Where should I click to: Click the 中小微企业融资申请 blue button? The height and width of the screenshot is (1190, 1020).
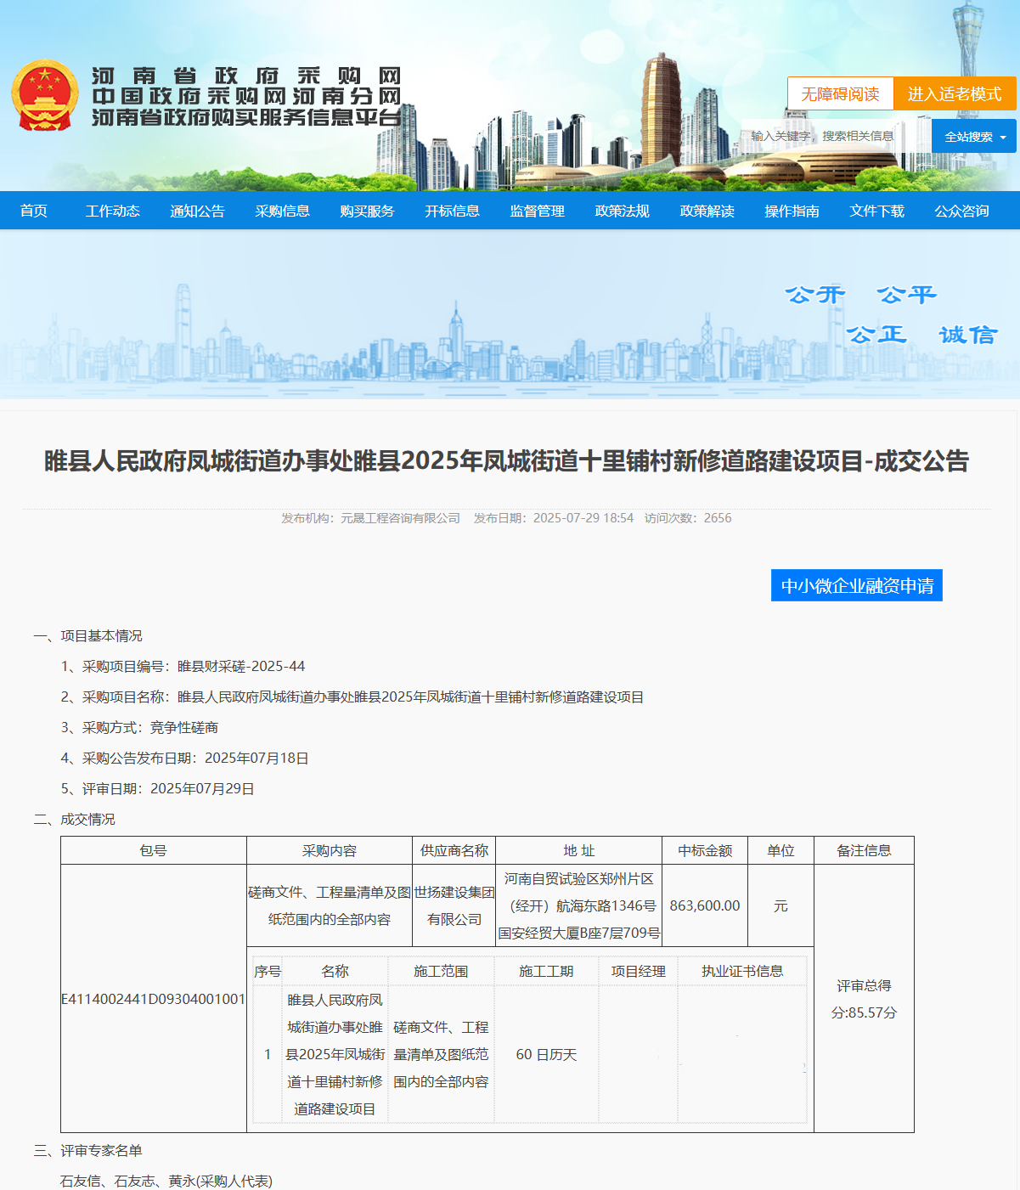pos(856,585)
